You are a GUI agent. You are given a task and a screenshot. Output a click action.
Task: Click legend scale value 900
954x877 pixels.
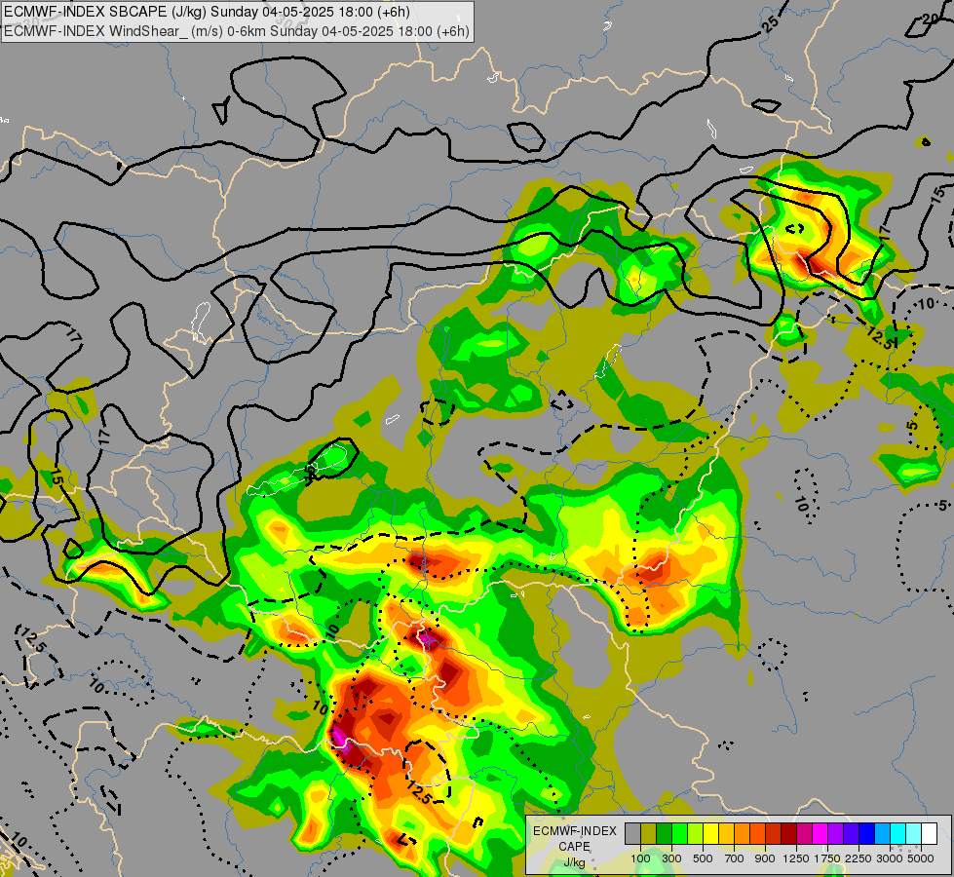(765, 858)
